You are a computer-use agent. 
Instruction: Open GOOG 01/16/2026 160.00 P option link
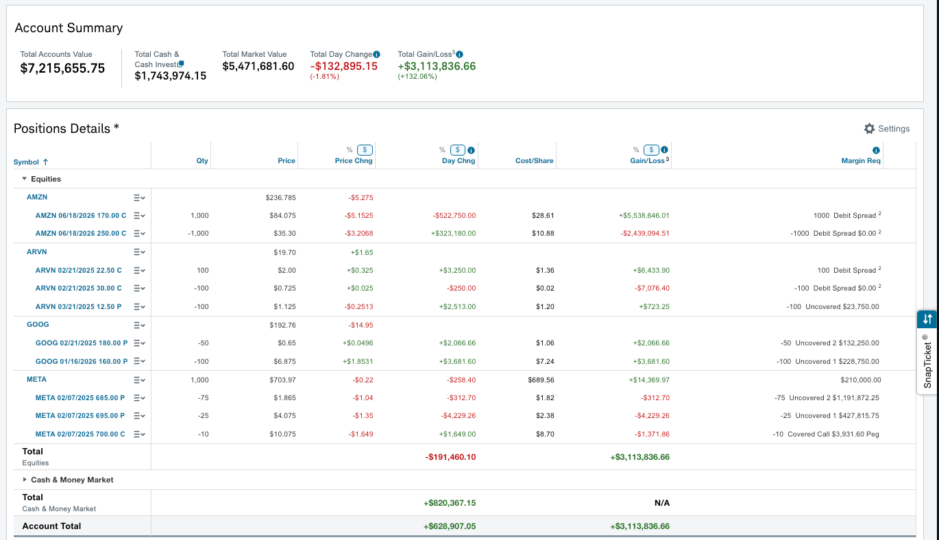coord(82,361)
